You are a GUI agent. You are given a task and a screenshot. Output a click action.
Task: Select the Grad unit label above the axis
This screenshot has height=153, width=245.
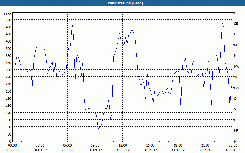pos(8,14)
